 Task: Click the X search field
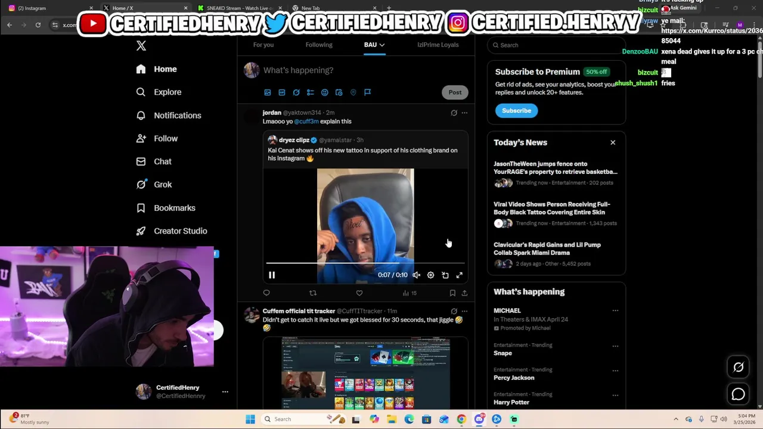click(x=557, y=45)
